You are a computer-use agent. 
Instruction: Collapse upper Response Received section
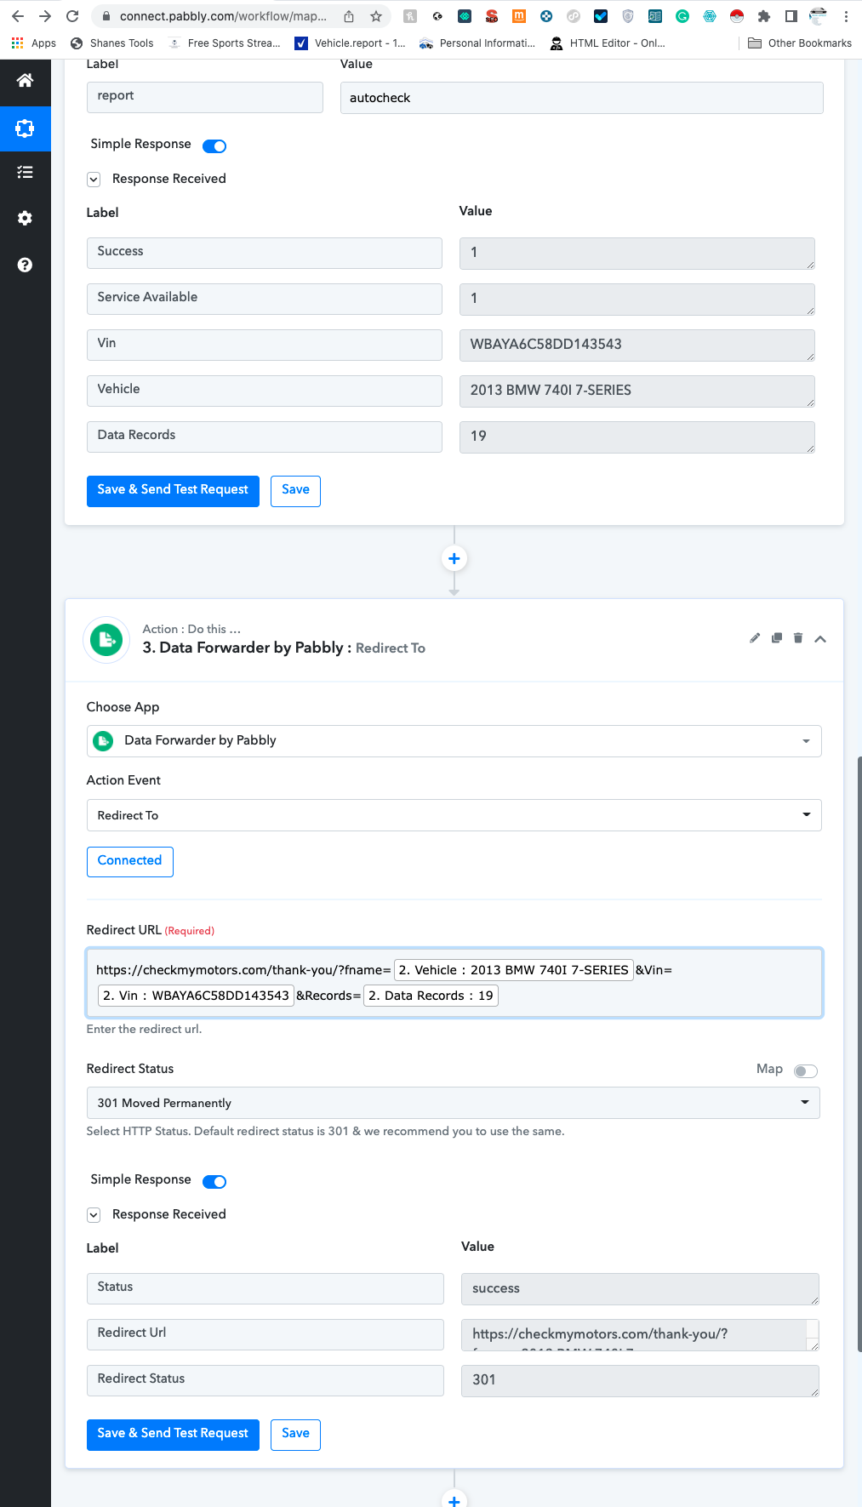click(94, 180)
